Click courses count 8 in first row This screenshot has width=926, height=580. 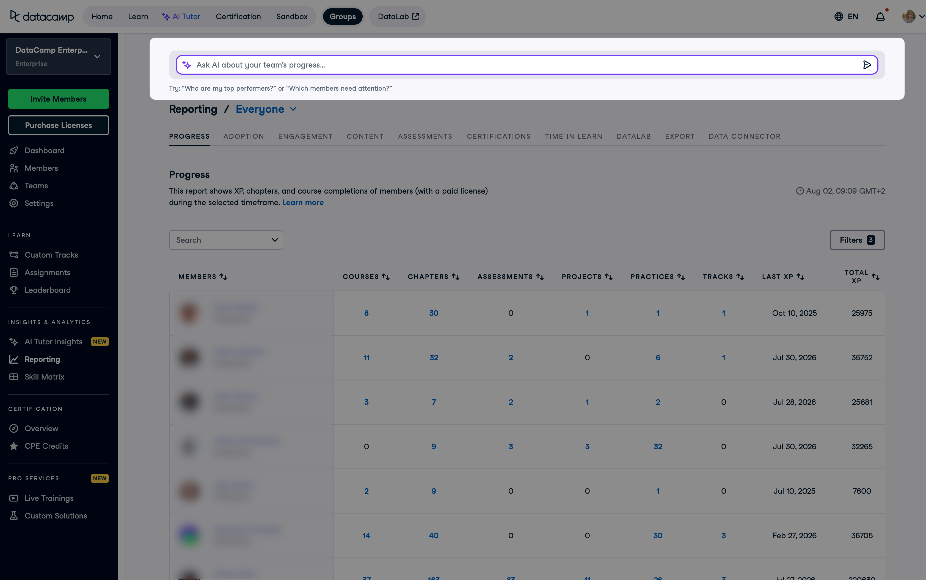pyautogui.click(x=366, y=313)
